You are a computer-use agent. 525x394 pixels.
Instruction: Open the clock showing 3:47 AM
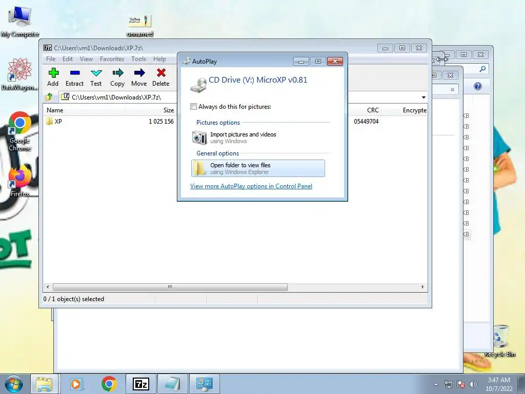(499, 384)
